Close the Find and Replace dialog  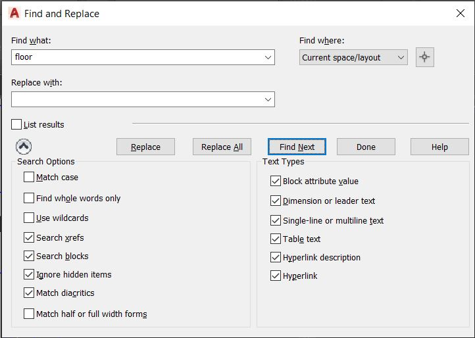[x=459, y=13]
